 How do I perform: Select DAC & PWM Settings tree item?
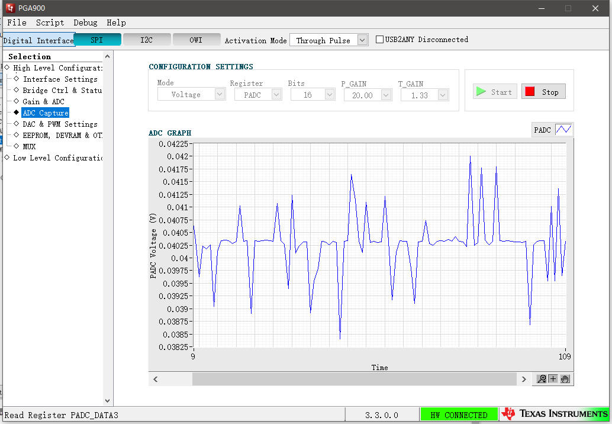coord(60,124)
